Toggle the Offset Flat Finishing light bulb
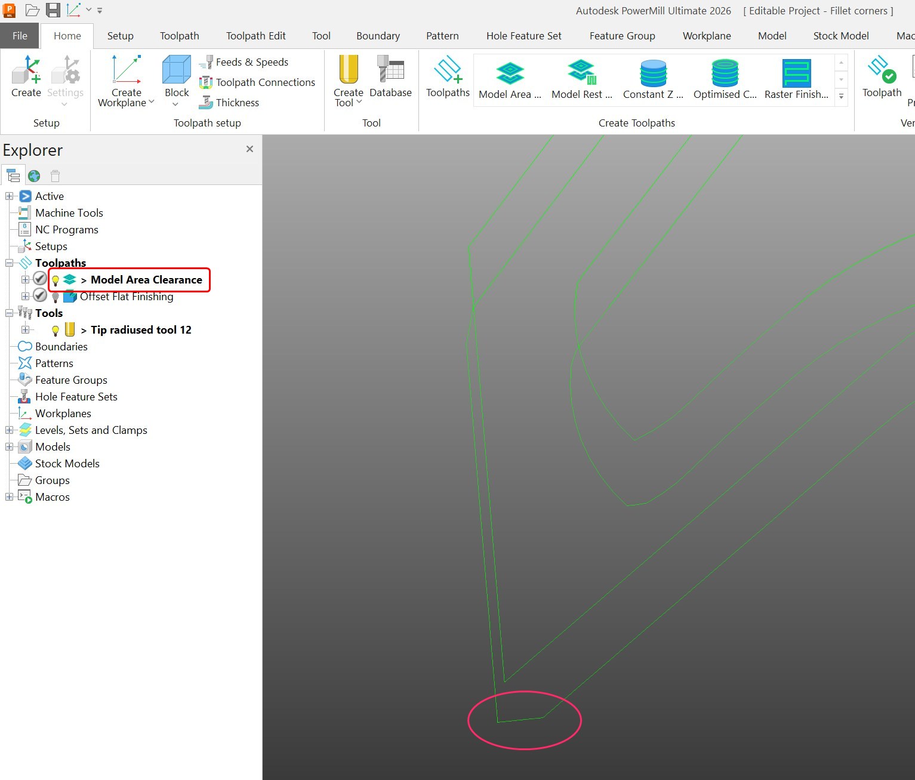The image size is (915, 780). [x=55, y=296]
